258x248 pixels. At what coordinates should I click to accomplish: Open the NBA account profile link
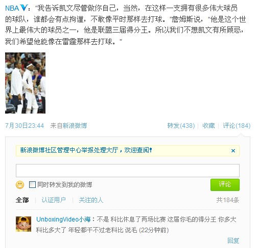[12, 8]
